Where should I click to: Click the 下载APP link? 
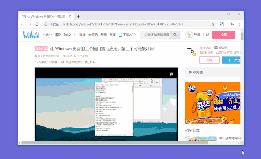(x=129, y=35)
